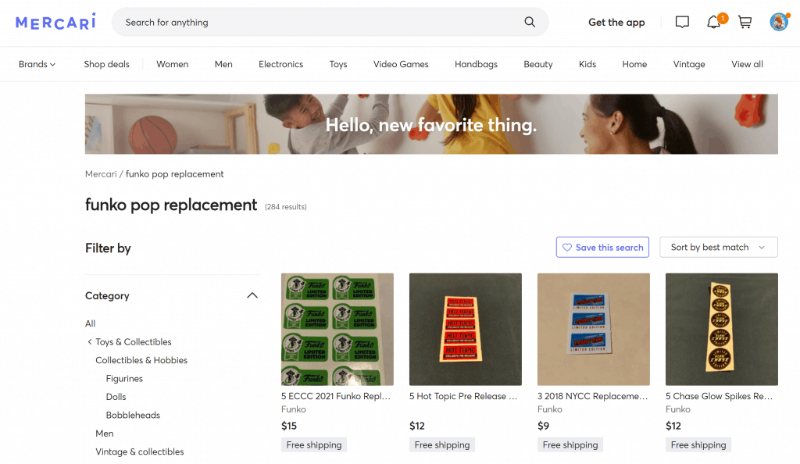Select the Video Games menu item
Image resolution: width=800 pixels, height=464 pixels.
coord(401,64)
